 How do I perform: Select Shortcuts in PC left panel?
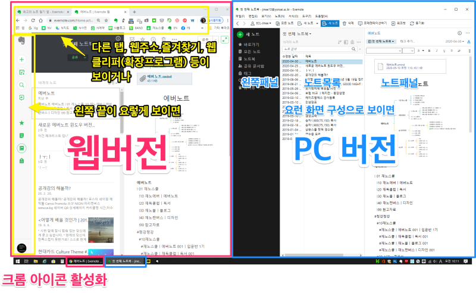pos(249,45)
